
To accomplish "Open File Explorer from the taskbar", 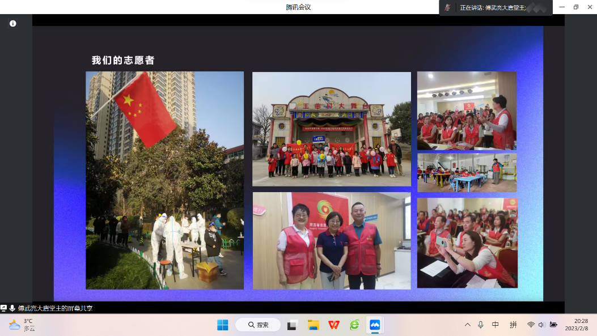I will pyautogui.click(x=314, y=325).
